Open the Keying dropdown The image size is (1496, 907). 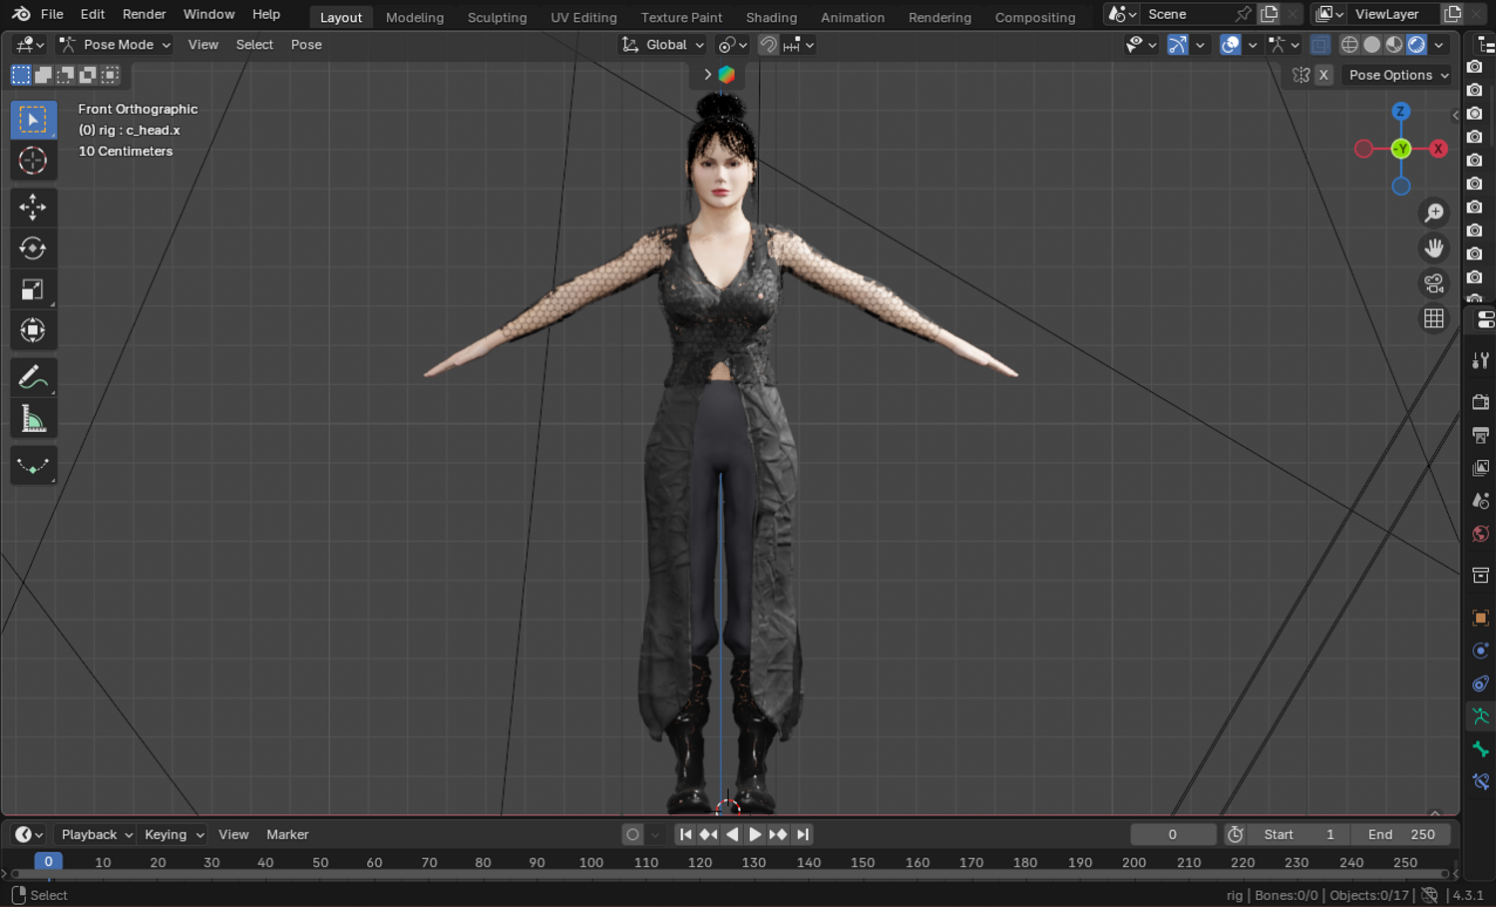[174, 834]
